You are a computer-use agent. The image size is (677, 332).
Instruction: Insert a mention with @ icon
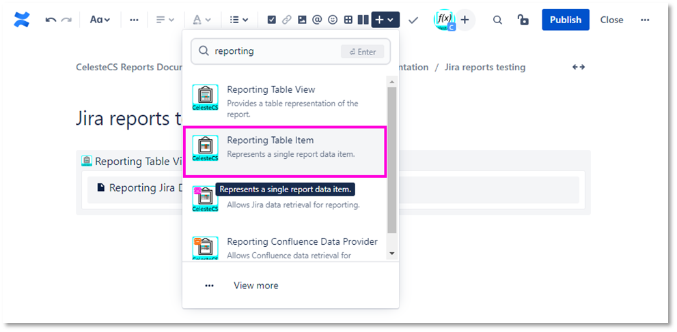(318, 20)
